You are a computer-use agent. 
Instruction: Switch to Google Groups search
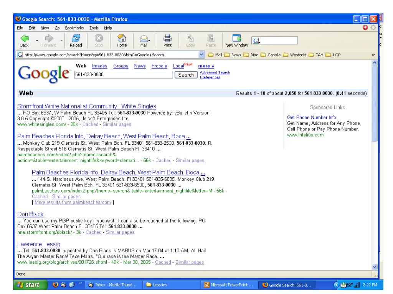(x=121, y=66)
